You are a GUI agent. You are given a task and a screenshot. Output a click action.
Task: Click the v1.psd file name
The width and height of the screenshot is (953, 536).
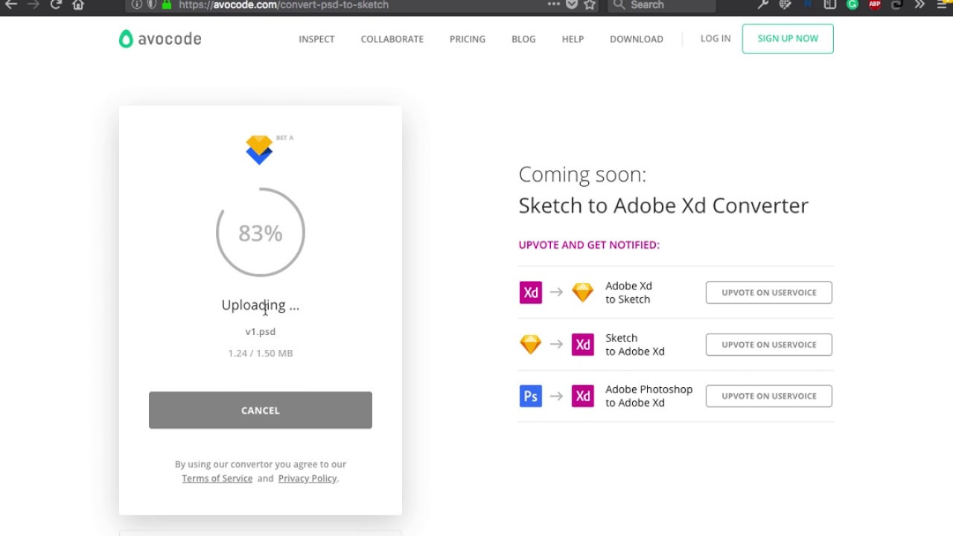261,332
